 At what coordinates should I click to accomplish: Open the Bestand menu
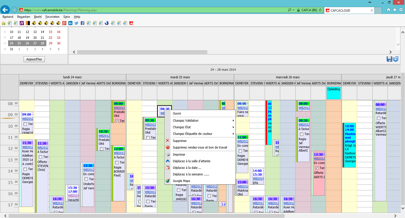[x=8, y=17]
